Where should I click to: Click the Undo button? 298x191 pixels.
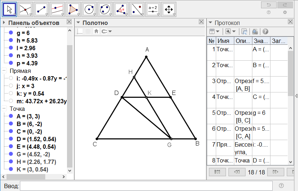269,4
